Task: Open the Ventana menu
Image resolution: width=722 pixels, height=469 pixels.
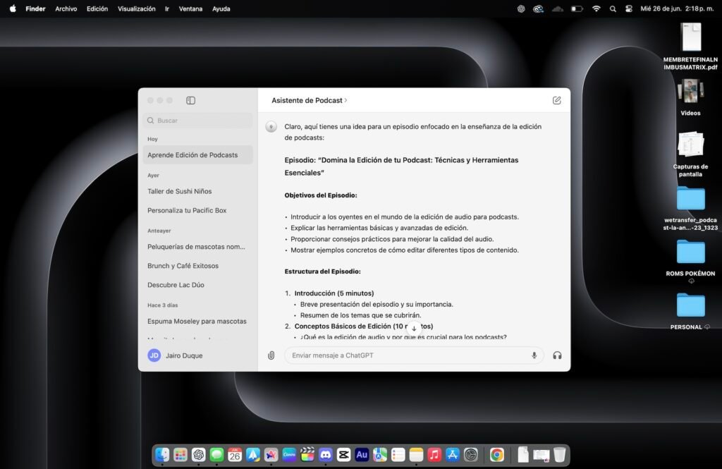Action: [190, 8]
